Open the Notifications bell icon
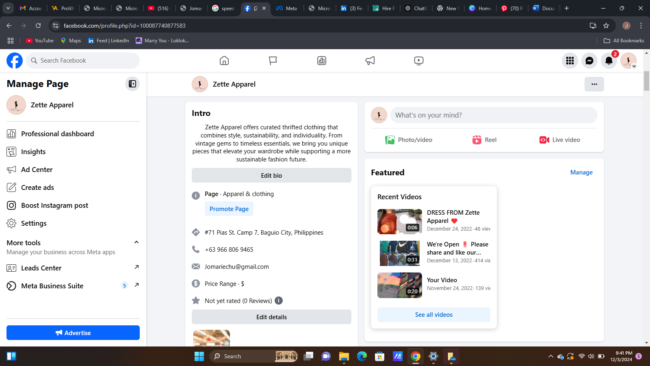This screenshot has height=366, width=650. [609, 61]
